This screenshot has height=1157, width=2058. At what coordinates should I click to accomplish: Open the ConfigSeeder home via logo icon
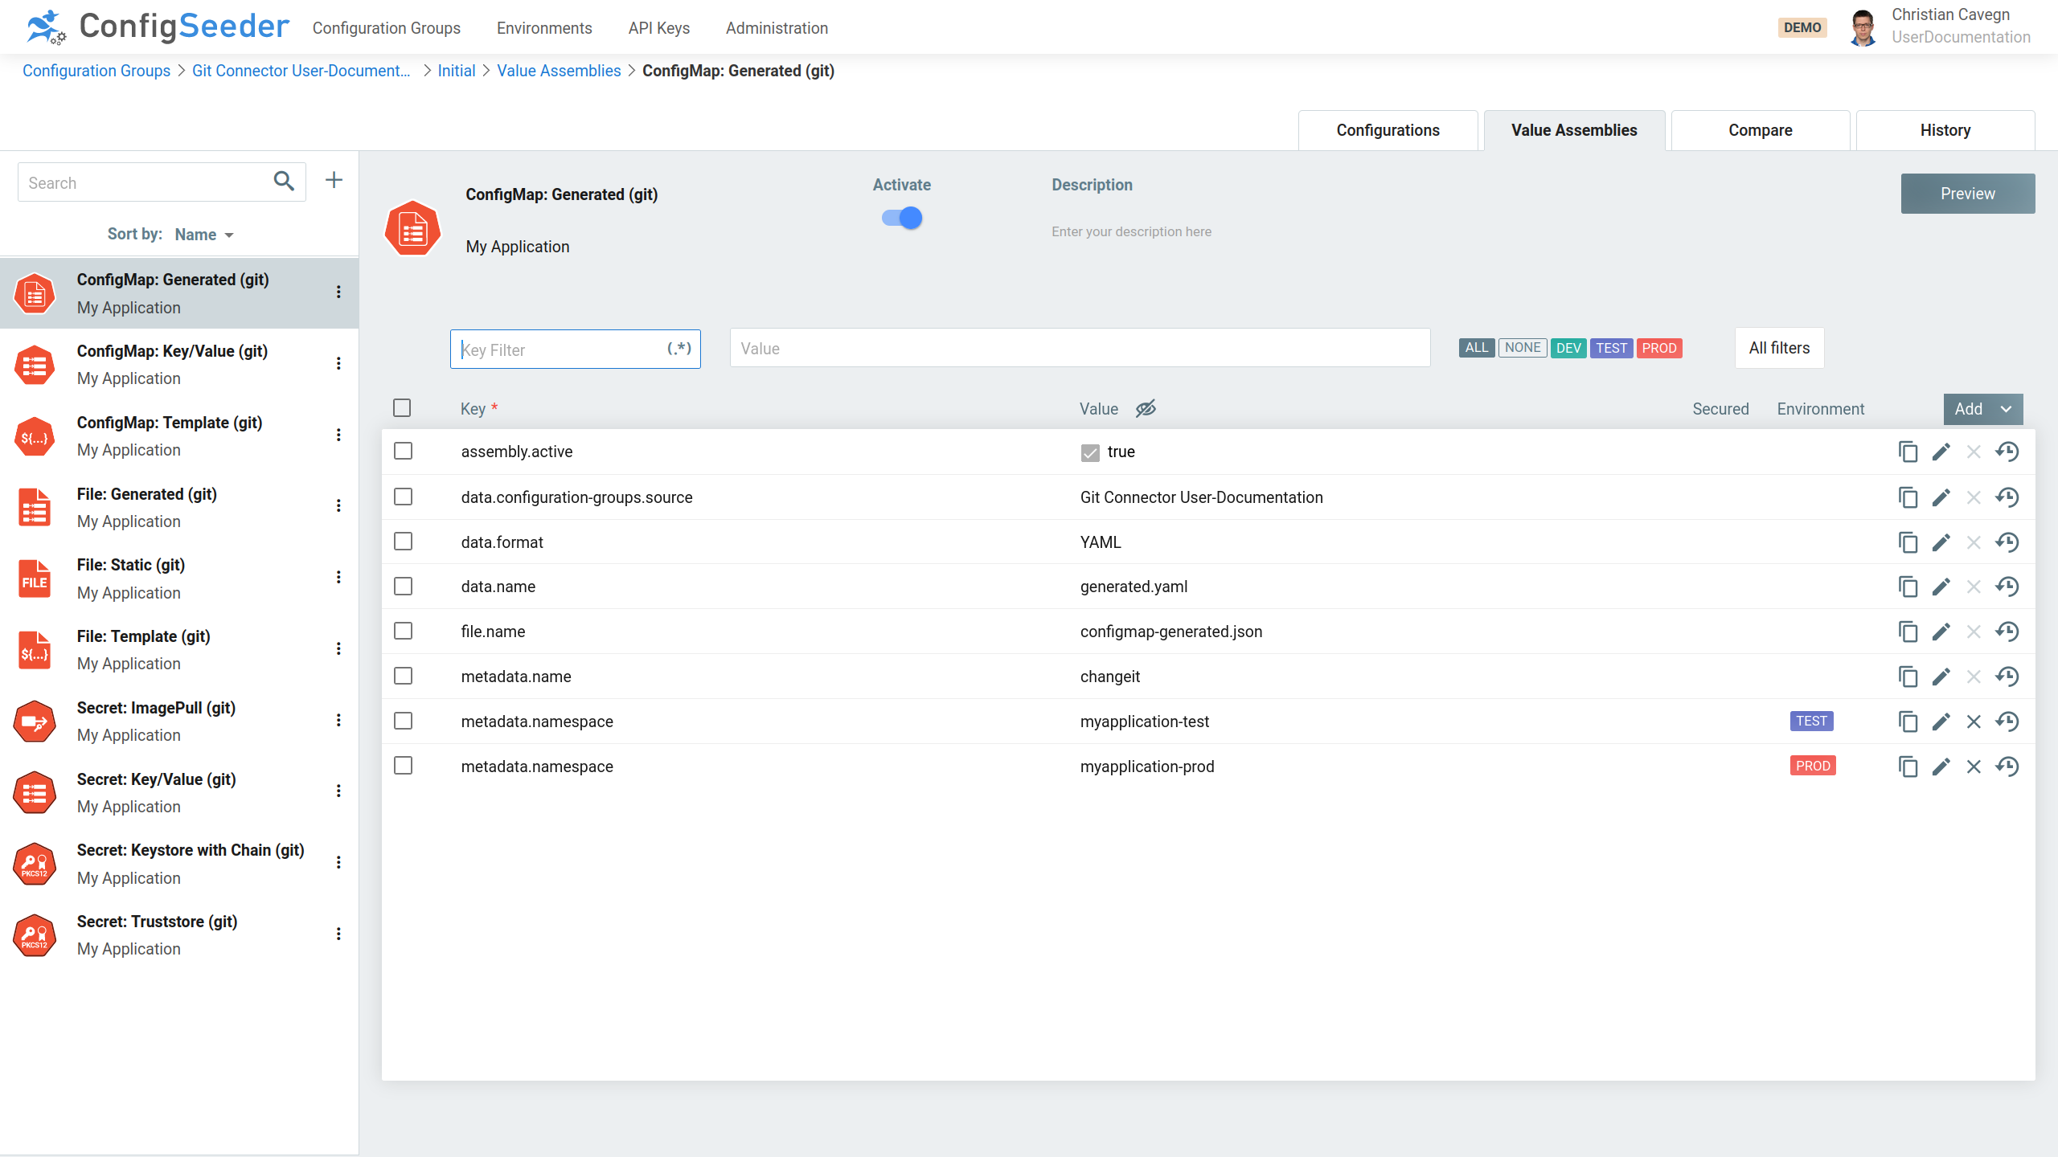tap(44, 27)
